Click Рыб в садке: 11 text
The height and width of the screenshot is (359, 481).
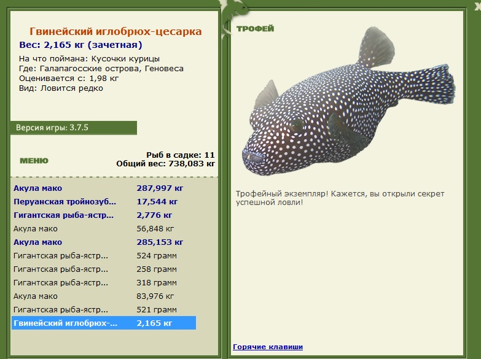181,155
